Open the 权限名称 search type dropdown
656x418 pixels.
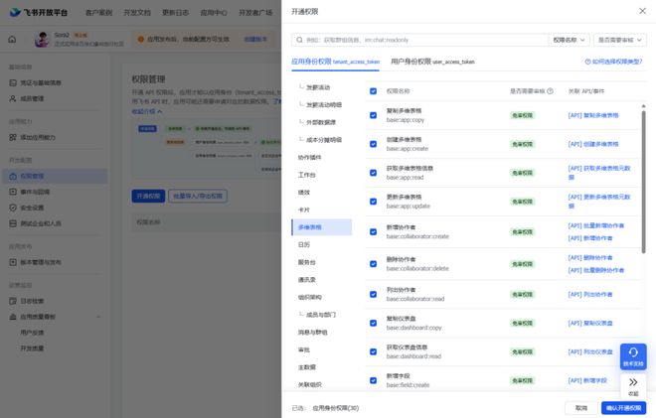click(569, 40)
